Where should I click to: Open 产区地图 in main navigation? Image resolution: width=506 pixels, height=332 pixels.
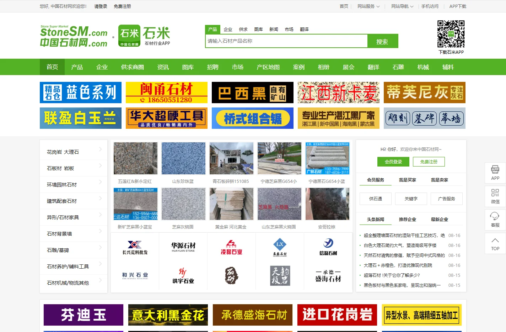point(268,67)
